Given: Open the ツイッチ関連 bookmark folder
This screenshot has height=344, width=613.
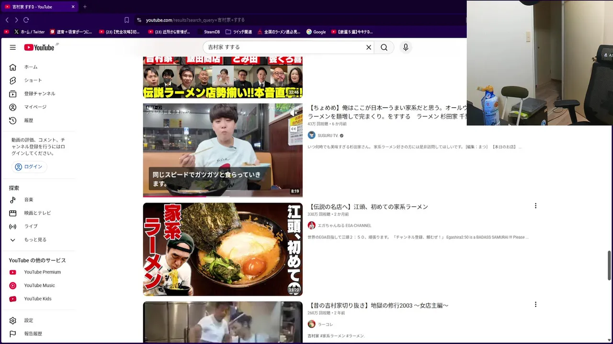Looking at the screenshot, I should (x=239, y=32).
